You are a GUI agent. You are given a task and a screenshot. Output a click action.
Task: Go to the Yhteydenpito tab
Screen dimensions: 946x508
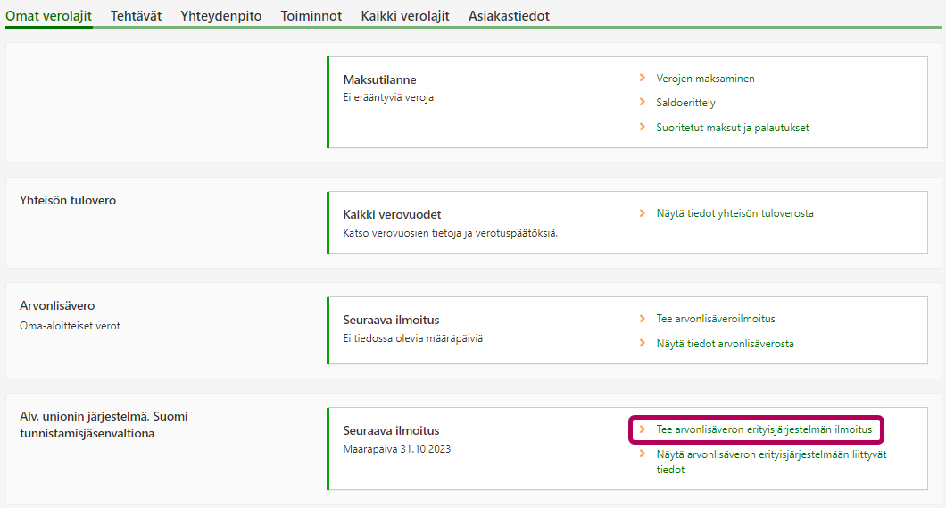pyautogui.click(x=220, y=16)
